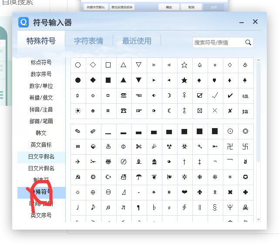The height and width of the screenshot is (244, 279).
Task: Insert the dagger cross symbol
Action: [185, 162]
